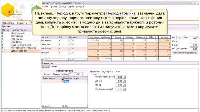Click the День тижня column header
The width and height of the screenshot is (200, 112).
[52, 78]
